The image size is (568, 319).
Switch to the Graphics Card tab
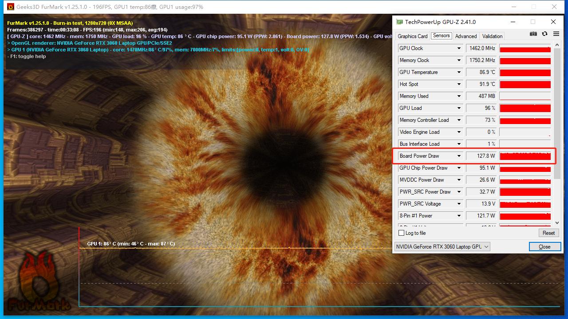[412, 36]
